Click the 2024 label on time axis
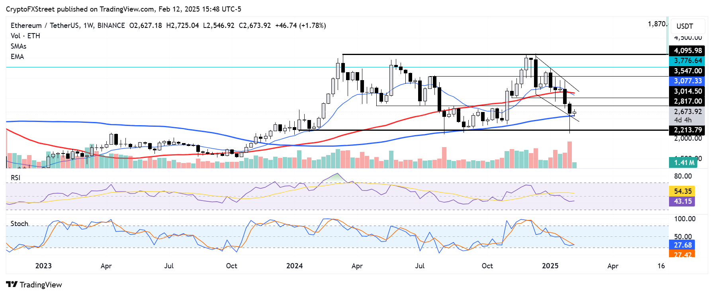The width and height of the screenshot is (714, 295). pyautogui.click(x=294, y=266)
